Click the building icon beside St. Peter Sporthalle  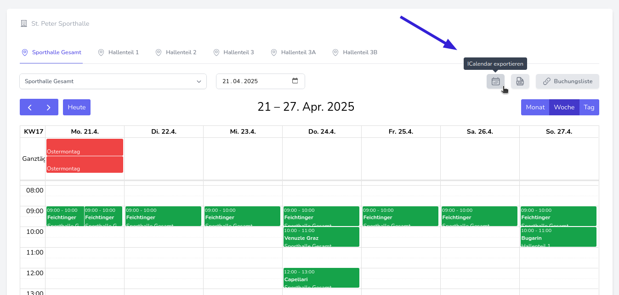point(24,23)
